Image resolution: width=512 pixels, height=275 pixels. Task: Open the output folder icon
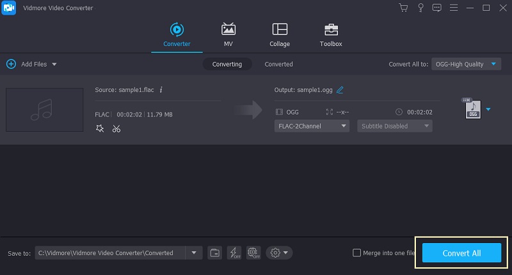pyautogui.click(x=214, y=253)
